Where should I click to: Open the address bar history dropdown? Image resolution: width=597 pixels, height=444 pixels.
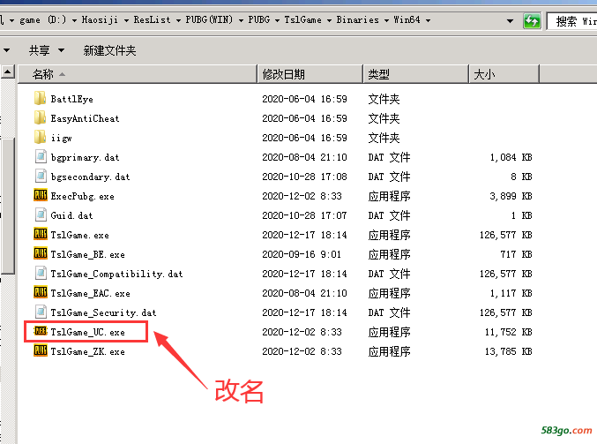(510, 21)
